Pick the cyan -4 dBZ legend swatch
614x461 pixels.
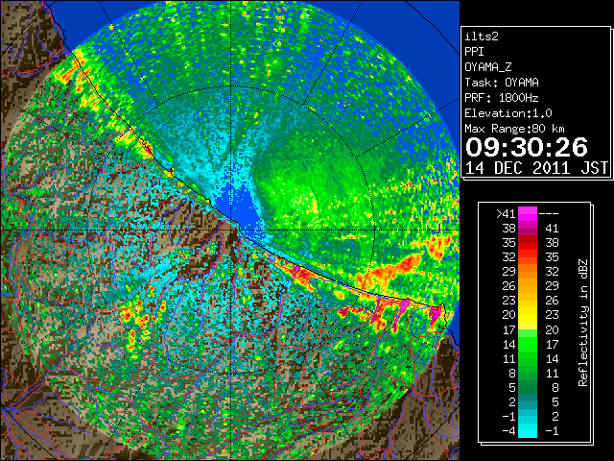tap(528, 431)
